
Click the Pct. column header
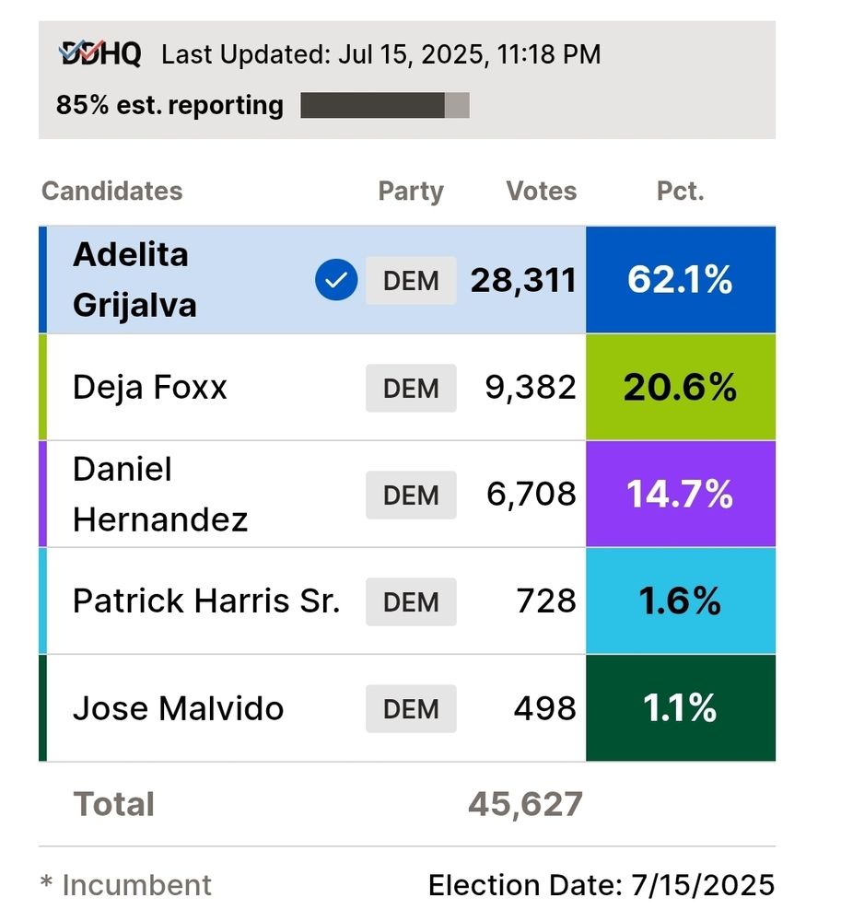pos(680,191)
